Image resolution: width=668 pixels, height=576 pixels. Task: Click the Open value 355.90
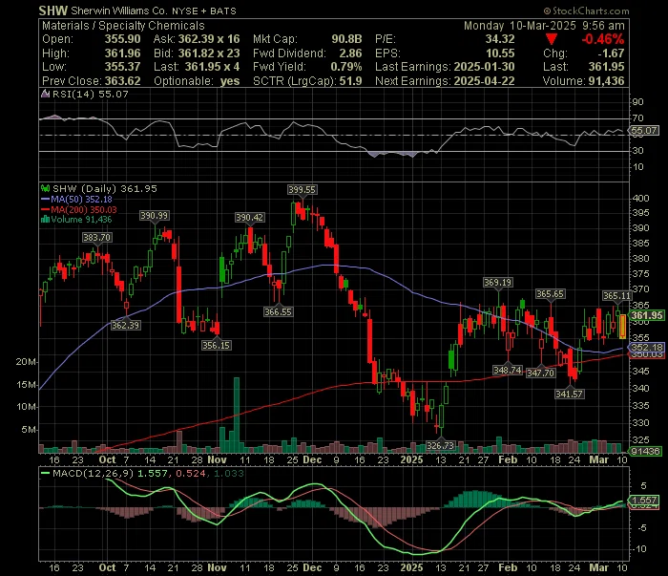click(x=123, y=39)
